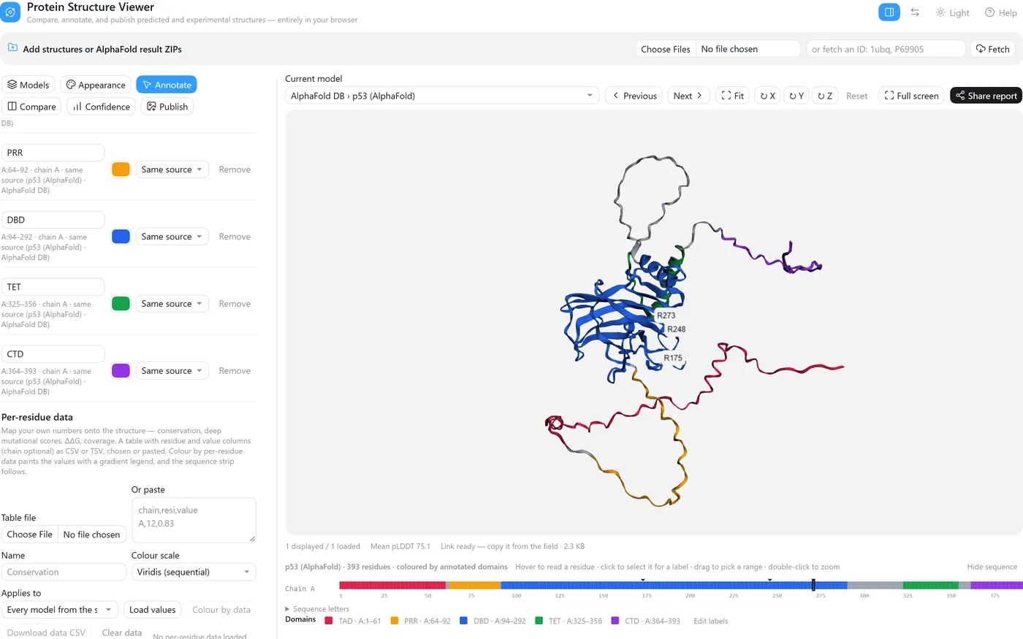Click the Share report button

986,96
